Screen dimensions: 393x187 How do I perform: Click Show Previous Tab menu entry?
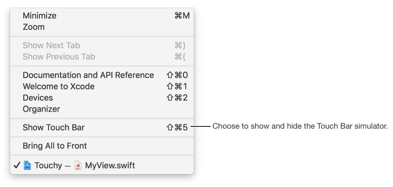click(x=59, y=57)
